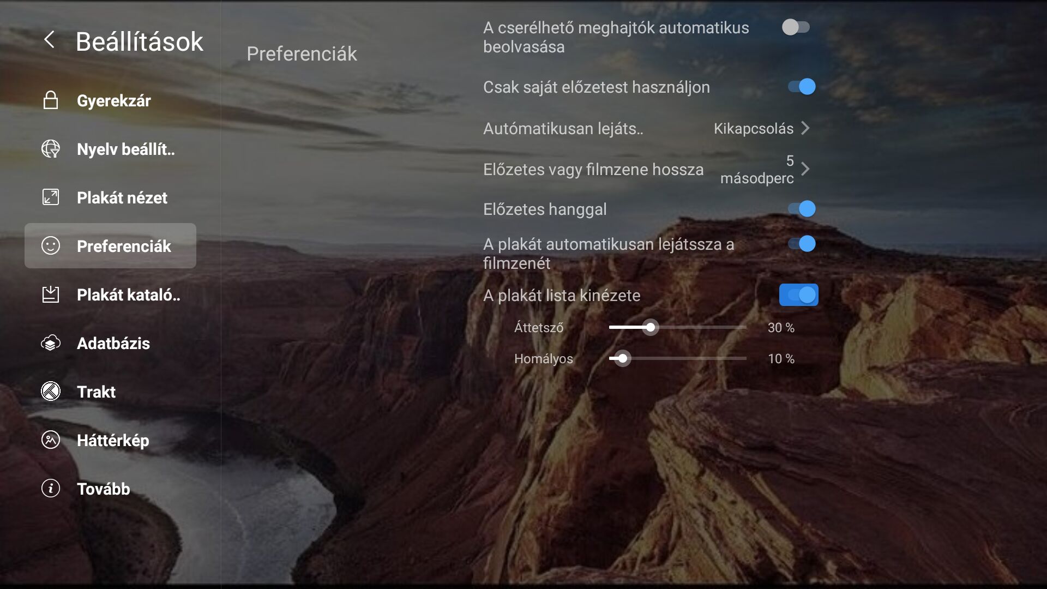1047x589 pixels.
Task: Click the Áttetsző slider handle
Action: point(650,327)
